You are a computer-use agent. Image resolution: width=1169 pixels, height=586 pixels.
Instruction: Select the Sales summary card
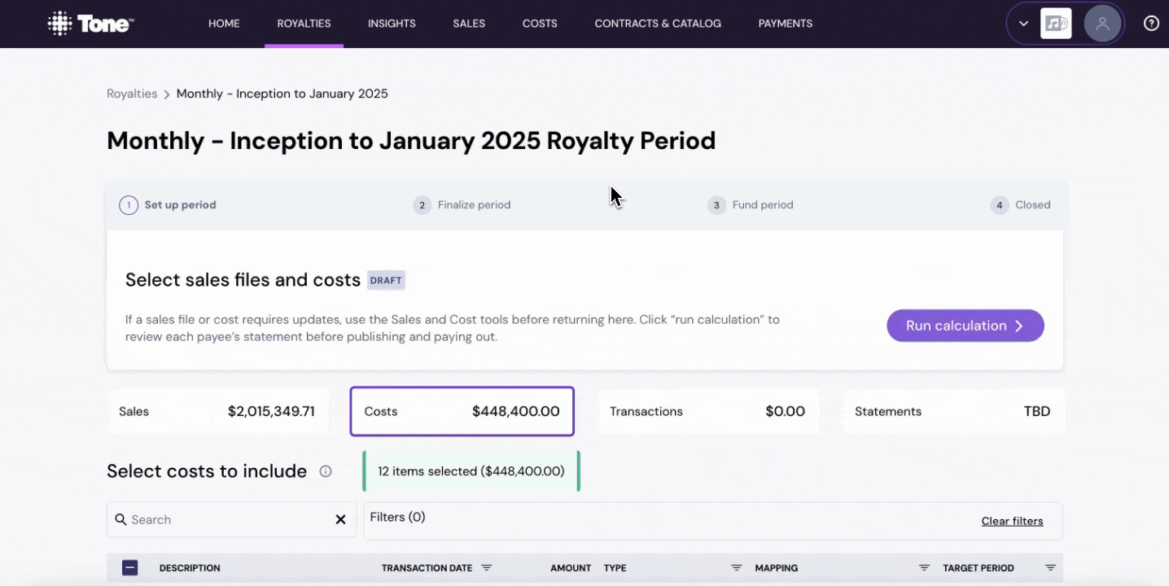pos(217,411)
